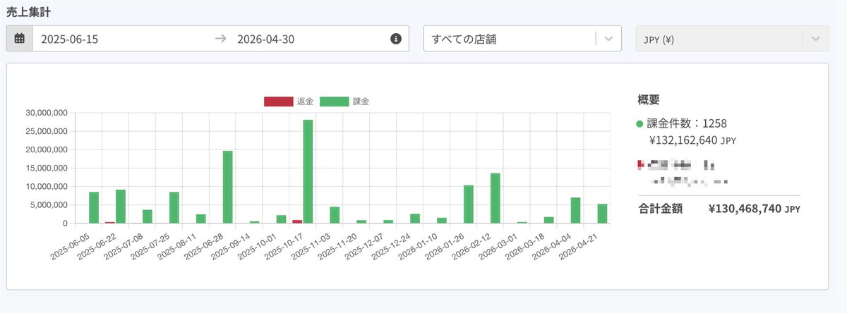This screenshot has height=313, width=847.
Task: Click the info icon in date range field
Action: (x=396, y=39)
